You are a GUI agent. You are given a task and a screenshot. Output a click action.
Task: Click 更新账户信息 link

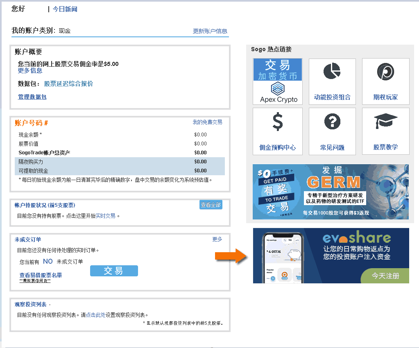tap(210, 31)
